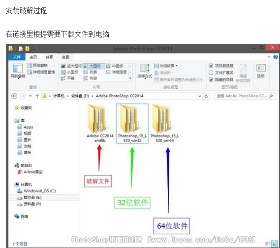This screenshot has height=248, width=280.
Task: Toggle the 详细信息窗格 details pane
Action: [41, 72]
